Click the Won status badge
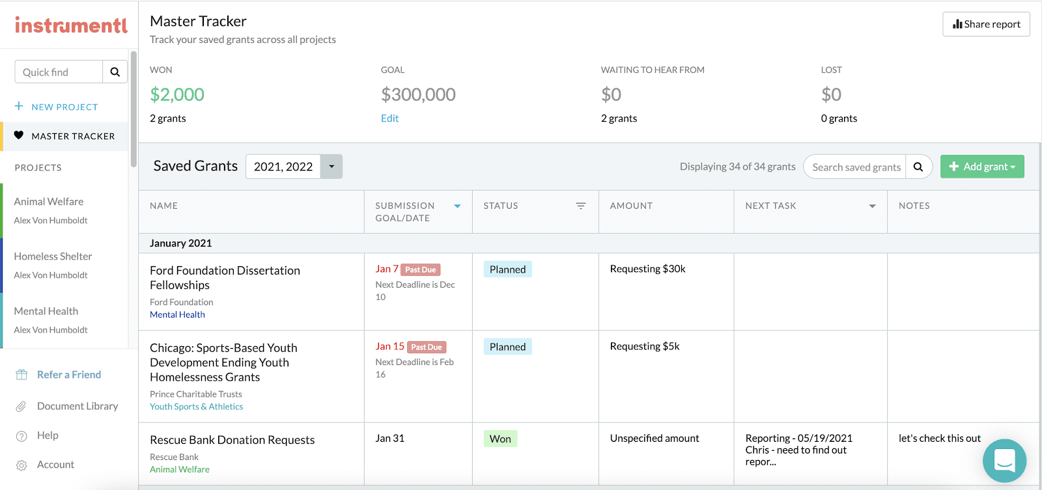1042x490 pixels. click(x=500, y=439)
